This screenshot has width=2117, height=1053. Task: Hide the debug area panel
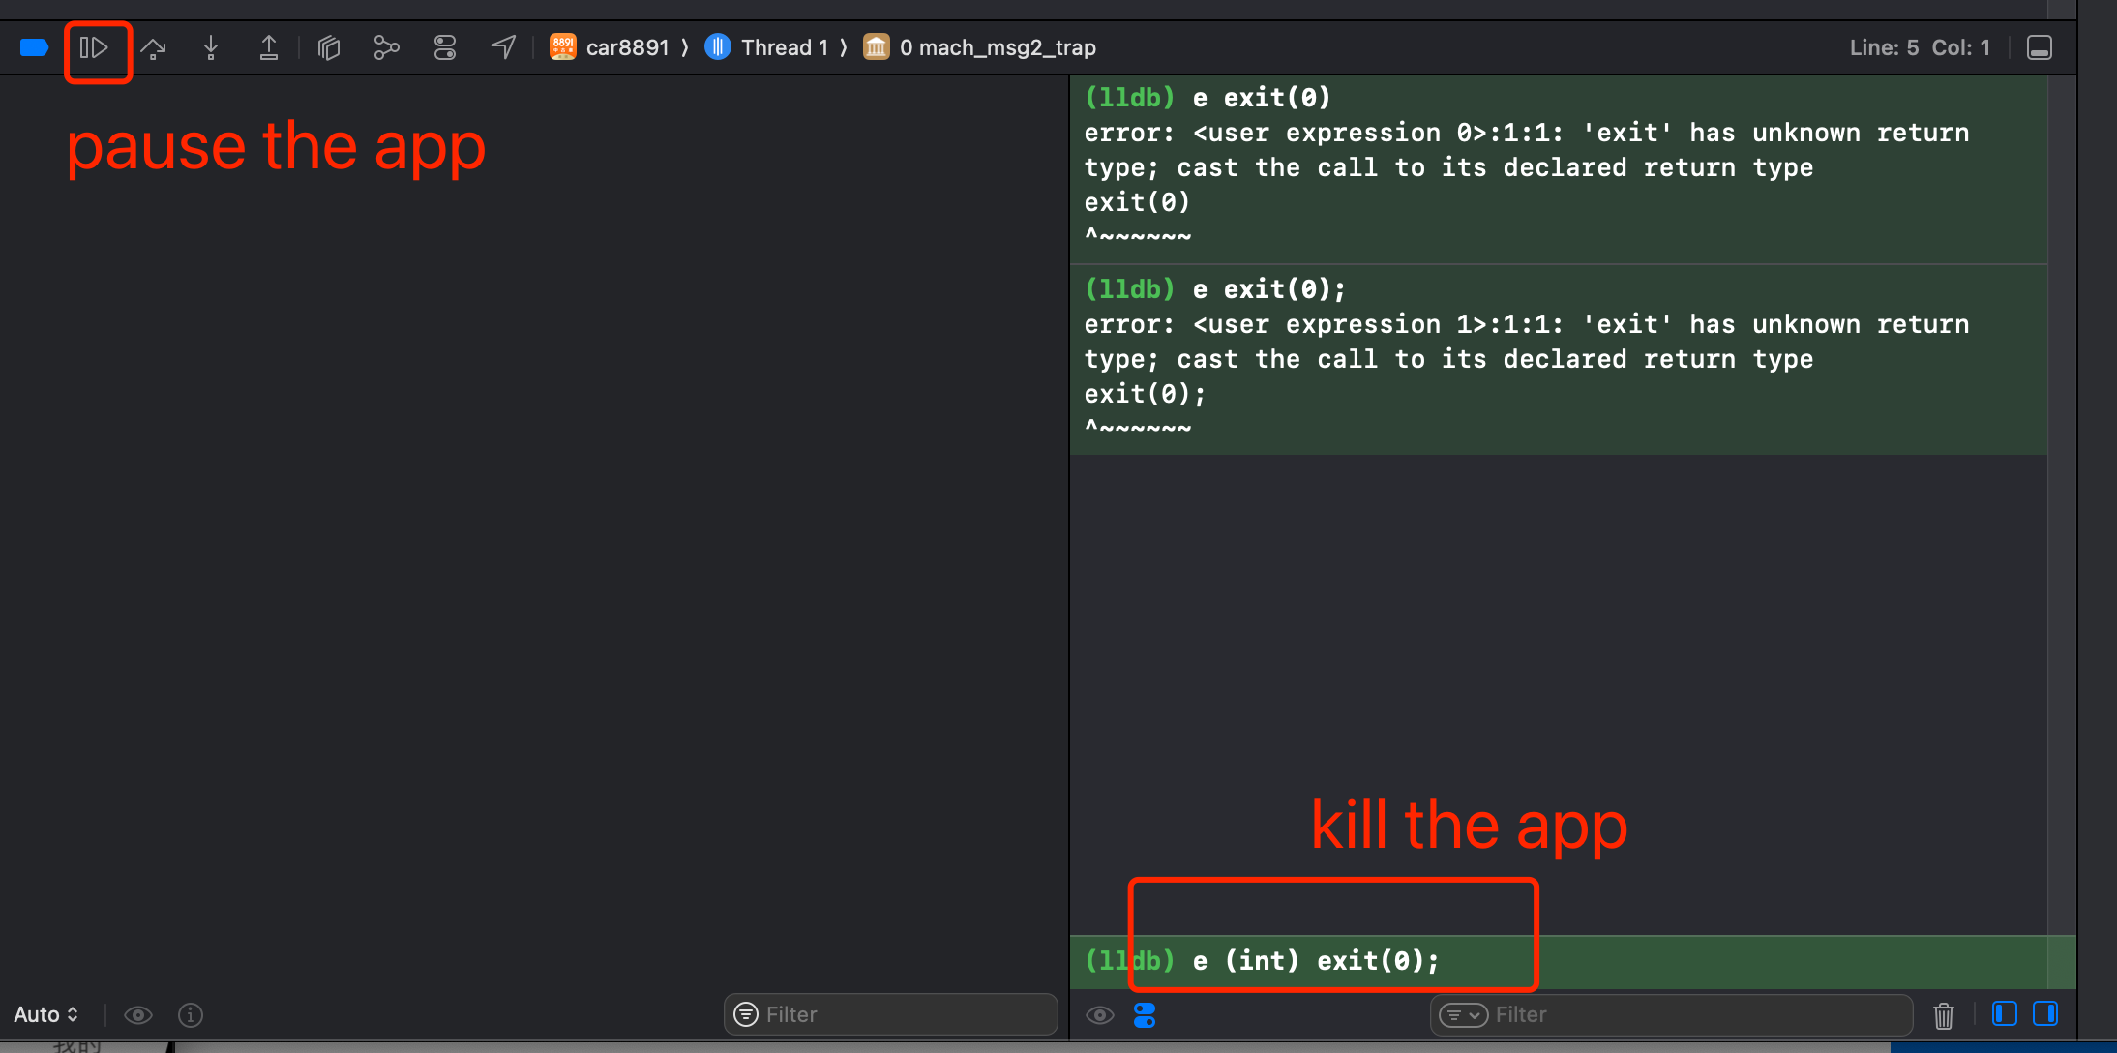(2040, 47)
